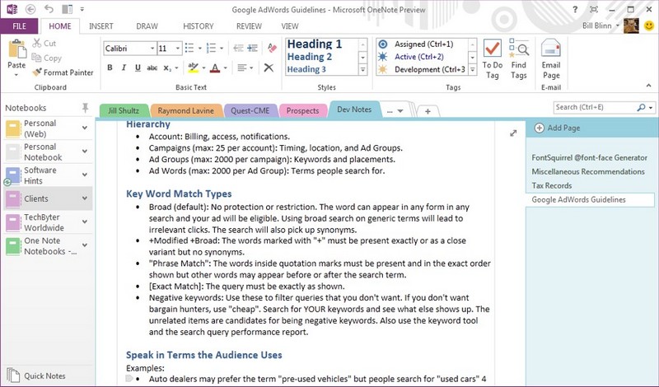Click Email Page envelope icon

pos(551,49)
